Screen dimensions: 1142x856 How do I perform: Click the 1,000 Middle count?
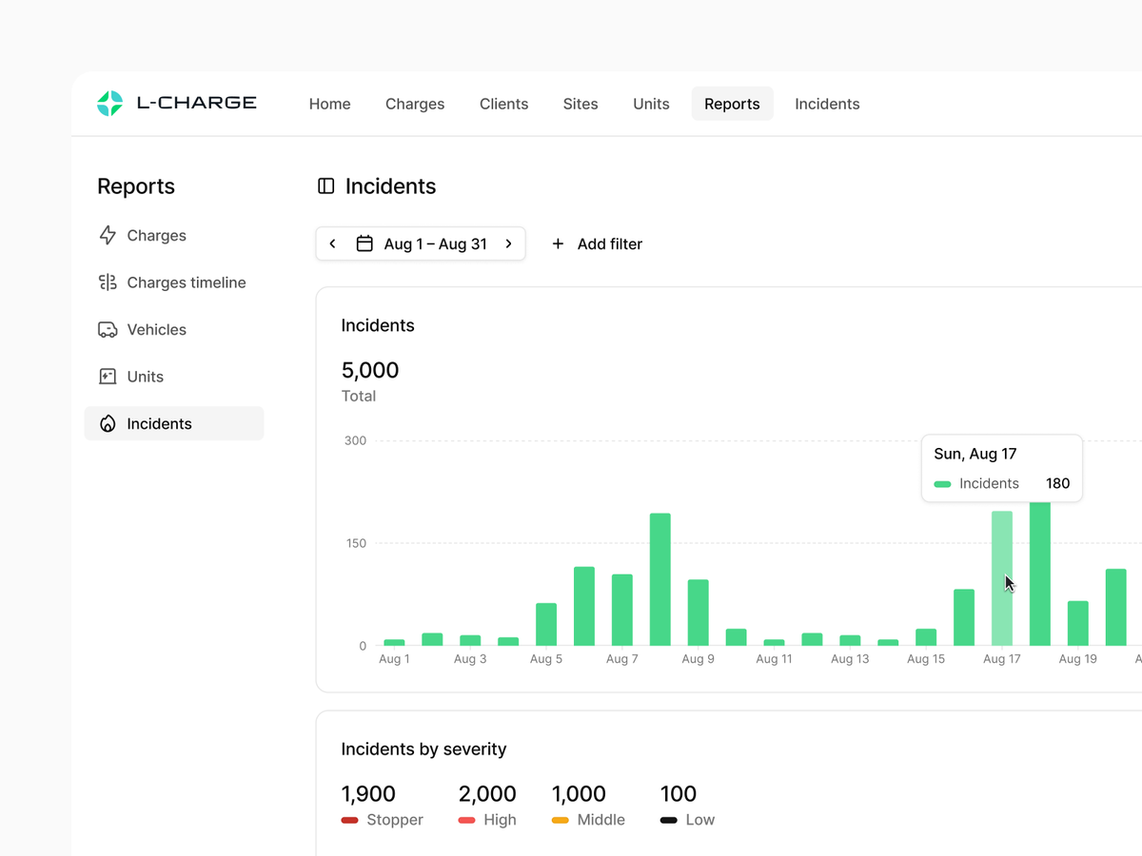579,794
